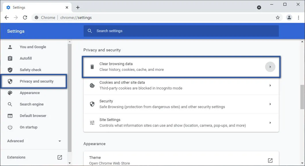Open Cookies and other site data via chevron

pos(270,85)
